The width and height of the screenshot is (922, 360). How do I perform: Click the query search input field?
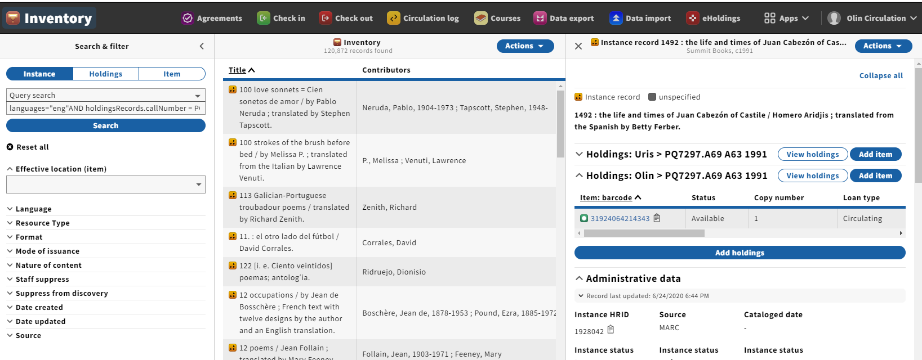pos(106,109)
